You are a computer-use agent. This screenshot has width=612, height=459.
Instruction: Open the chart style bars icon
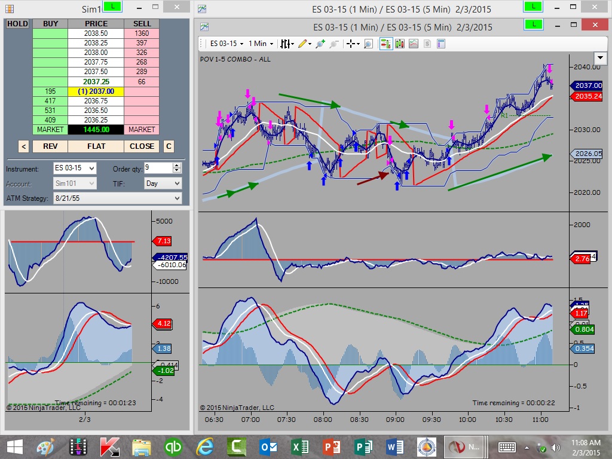pos(285,44)
